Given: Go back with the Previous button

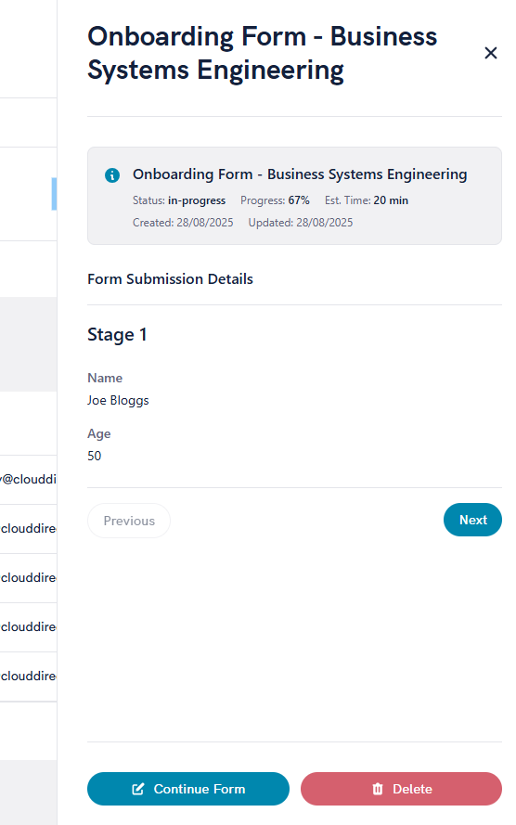Looking at the screenshot, I should click(x=129, y=521).
